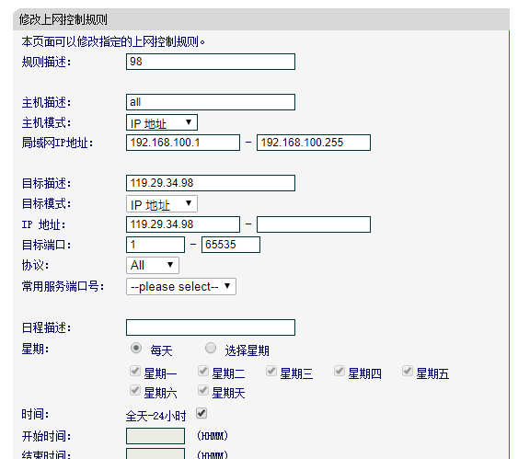Click the empty target end IP address field
518x459 pixels.
[x=314, y=224]
